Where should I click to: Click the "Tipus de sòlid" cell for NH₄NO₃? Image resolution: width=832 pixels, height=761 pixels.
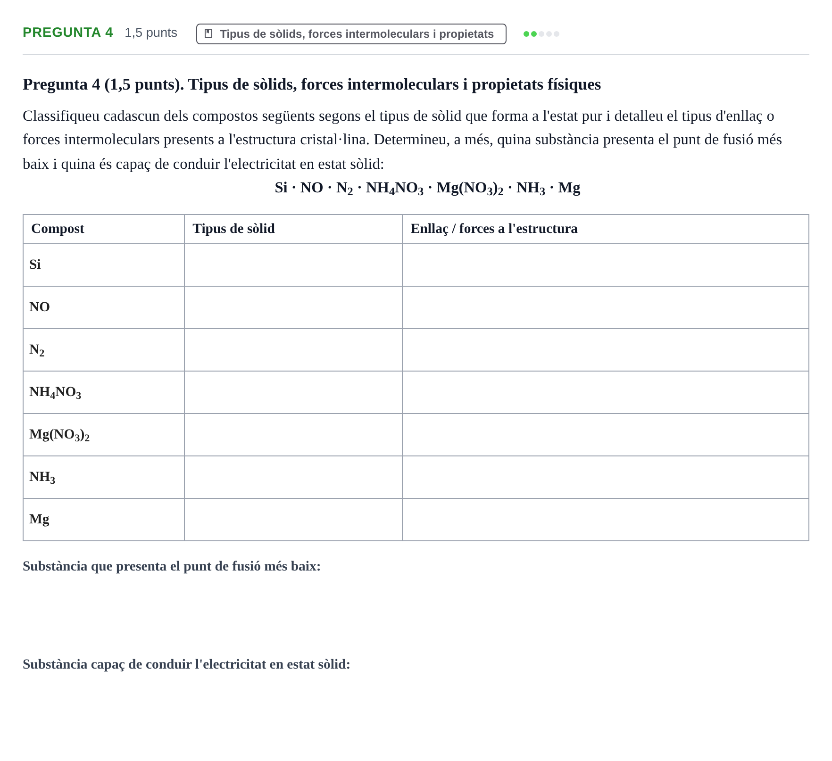click(x=293, y=392)
